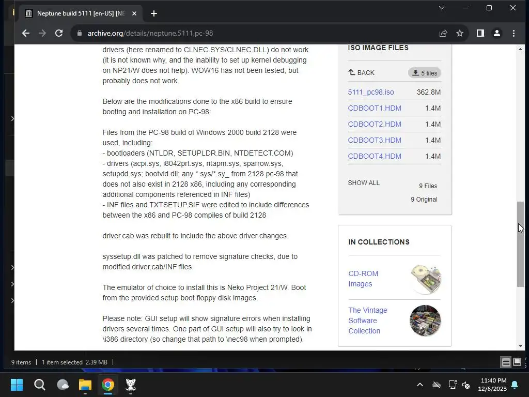Open the CD-ROM Images collection
The image size is (529, 397).
[363, 279]
